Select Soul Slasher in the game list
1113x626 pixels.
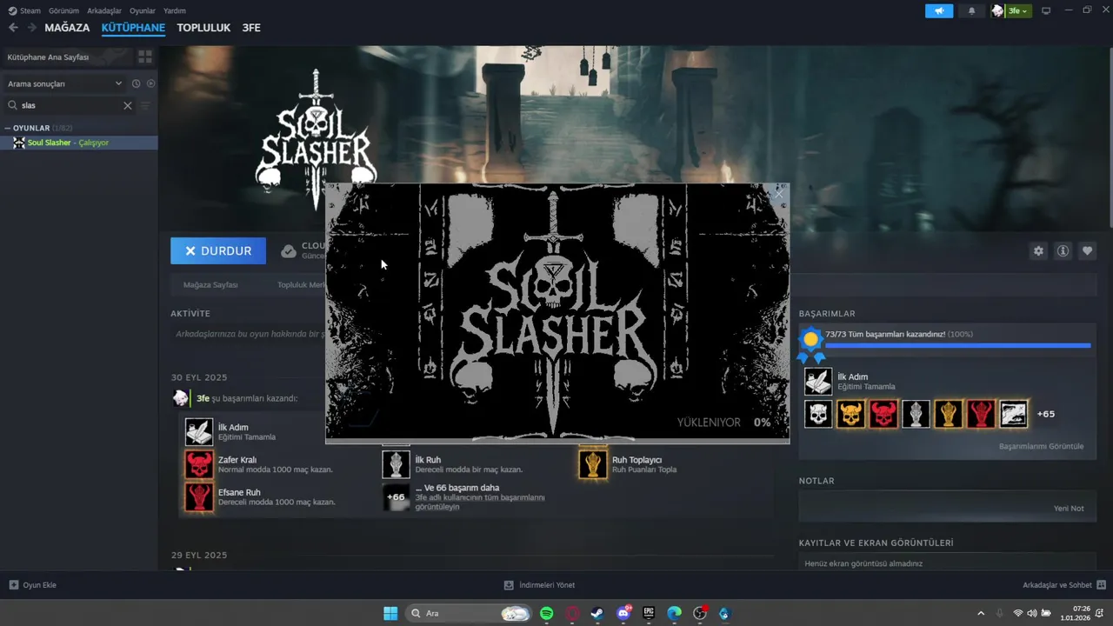coord(78,143)
